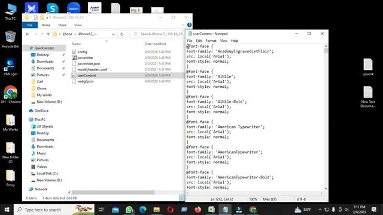Open Notification center on taskbar

(x=373, y=210)
